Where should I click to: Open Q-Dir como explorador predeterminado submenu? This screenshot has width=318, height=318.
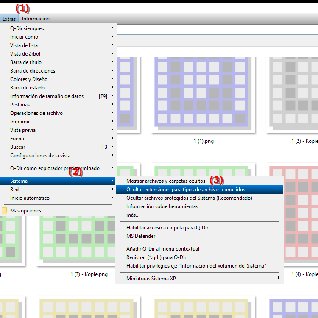(59, 168)
